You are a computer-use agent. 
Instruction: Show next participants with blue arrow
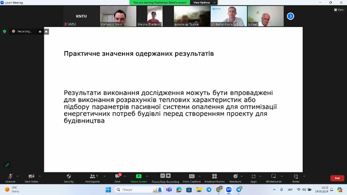click(x=290, y=16)
